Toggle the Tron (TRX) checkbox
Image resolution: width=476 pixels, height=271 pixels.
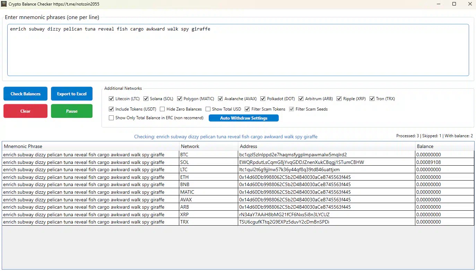pyautogui.click(x=372, y=99)
